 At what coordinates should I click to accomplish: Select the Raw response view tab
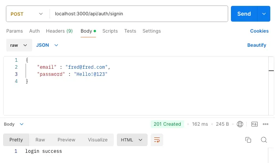click(40, 140)
